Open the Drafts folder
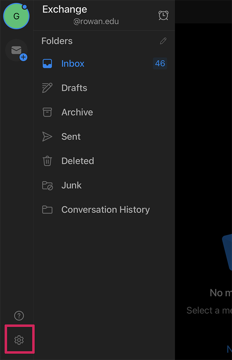Screen dimensions: 232x360 pos(74,88)
